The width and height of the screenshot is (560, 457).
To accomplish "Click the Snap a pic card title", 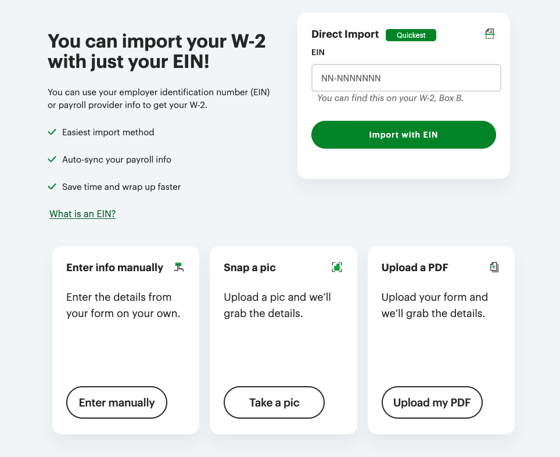I will tap(250, 268).
